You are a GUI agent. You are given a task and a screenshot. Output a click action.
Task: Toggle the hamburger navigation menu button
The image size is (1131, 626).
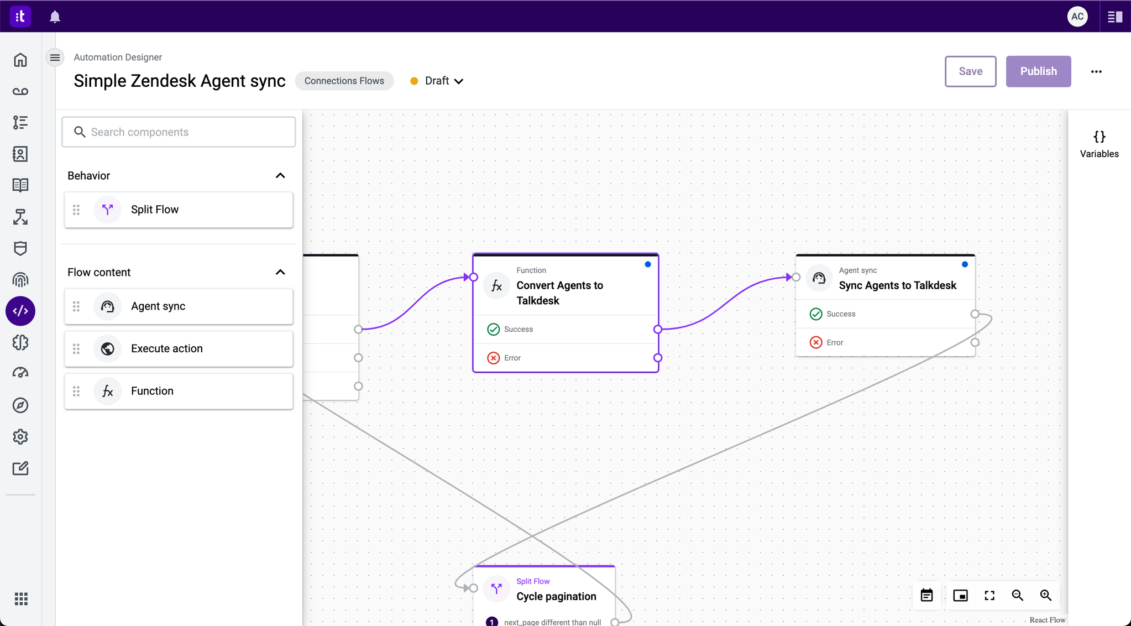55,57
